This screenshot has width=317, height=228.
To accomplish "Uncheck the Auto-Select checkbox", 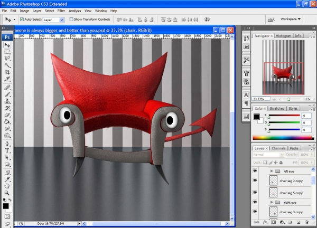I will tap(22, 20).
